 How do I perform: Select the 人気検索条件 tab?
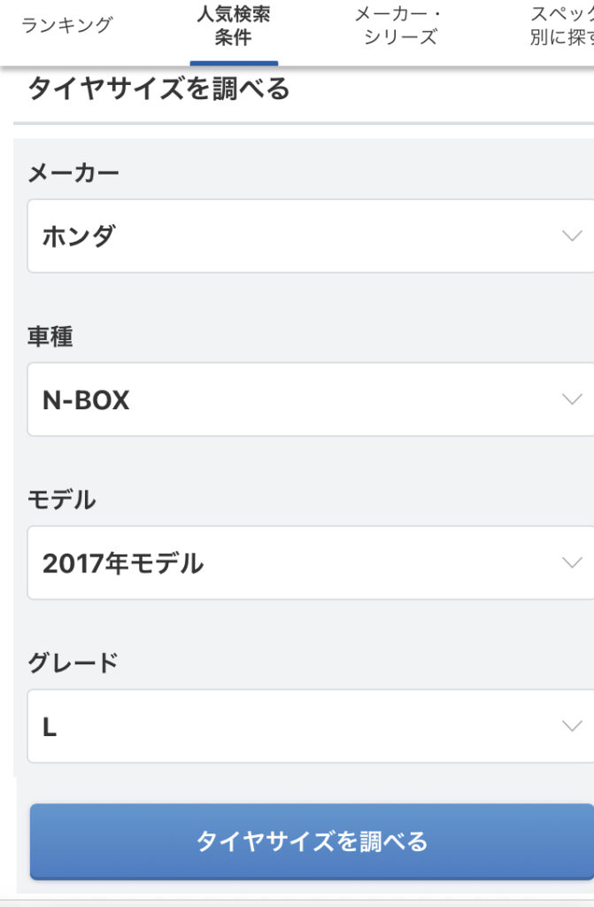234,26
